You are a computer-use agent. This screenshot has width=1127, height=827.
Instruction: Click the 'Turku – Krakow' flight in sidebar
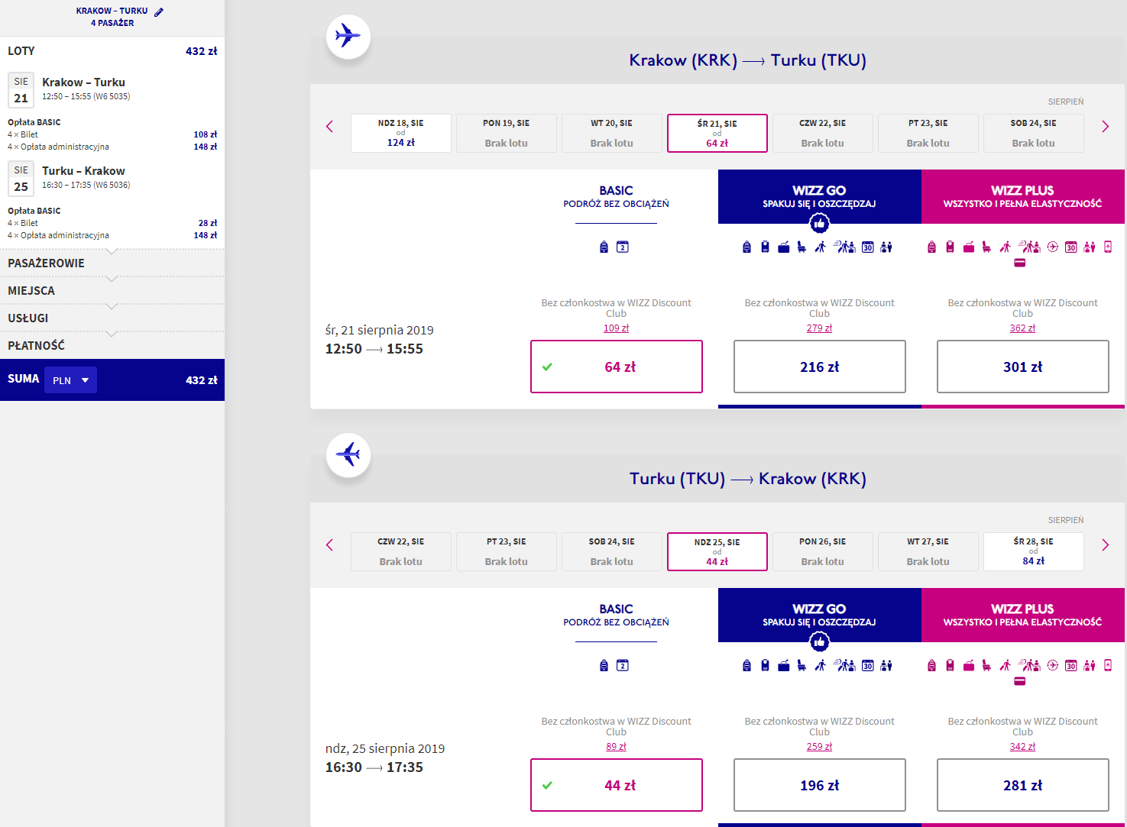tap(83, 171)
